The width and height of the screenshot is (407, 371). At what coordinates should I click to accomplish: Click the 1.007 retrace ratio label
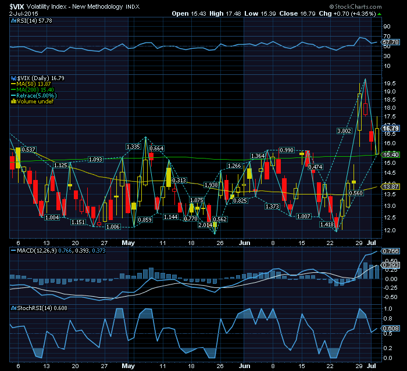304,217
